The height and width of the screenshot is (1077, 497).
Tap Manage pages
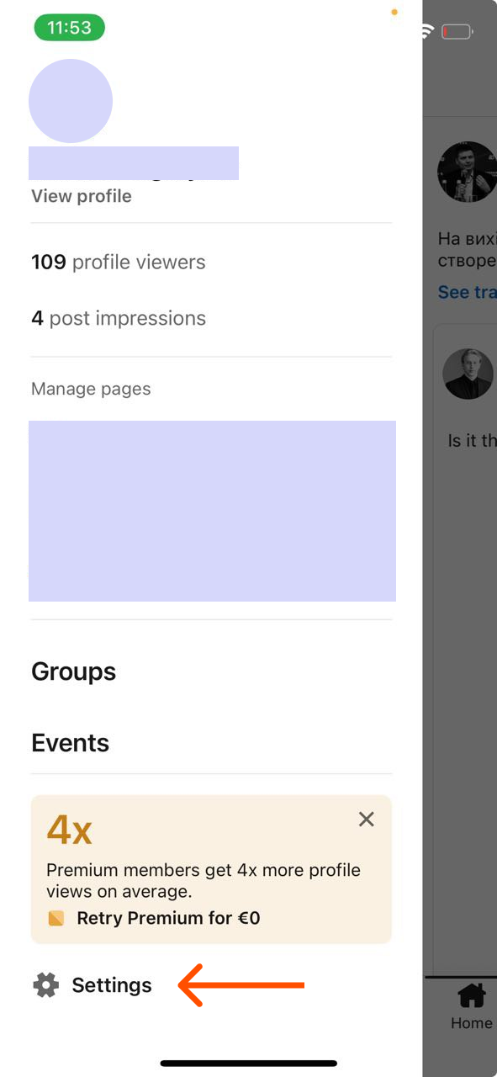[x=90, y=388]
